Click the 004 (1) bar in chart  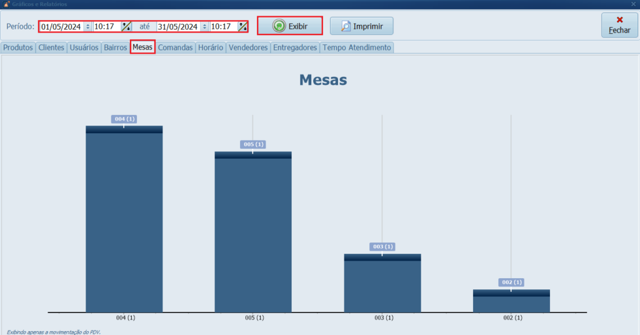124,219
